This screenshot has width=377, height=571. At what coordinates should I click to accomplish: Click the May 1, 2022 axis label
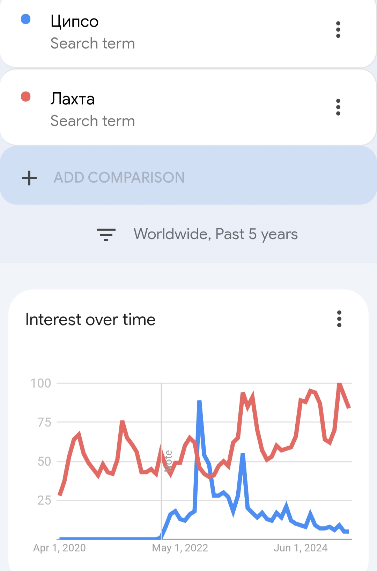(180, 548)
